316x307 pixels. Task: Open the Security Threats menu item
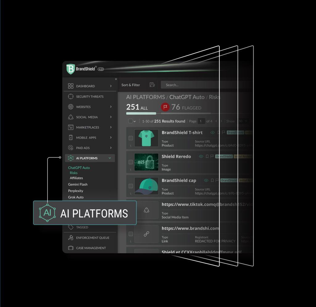(x=90, y=96)
